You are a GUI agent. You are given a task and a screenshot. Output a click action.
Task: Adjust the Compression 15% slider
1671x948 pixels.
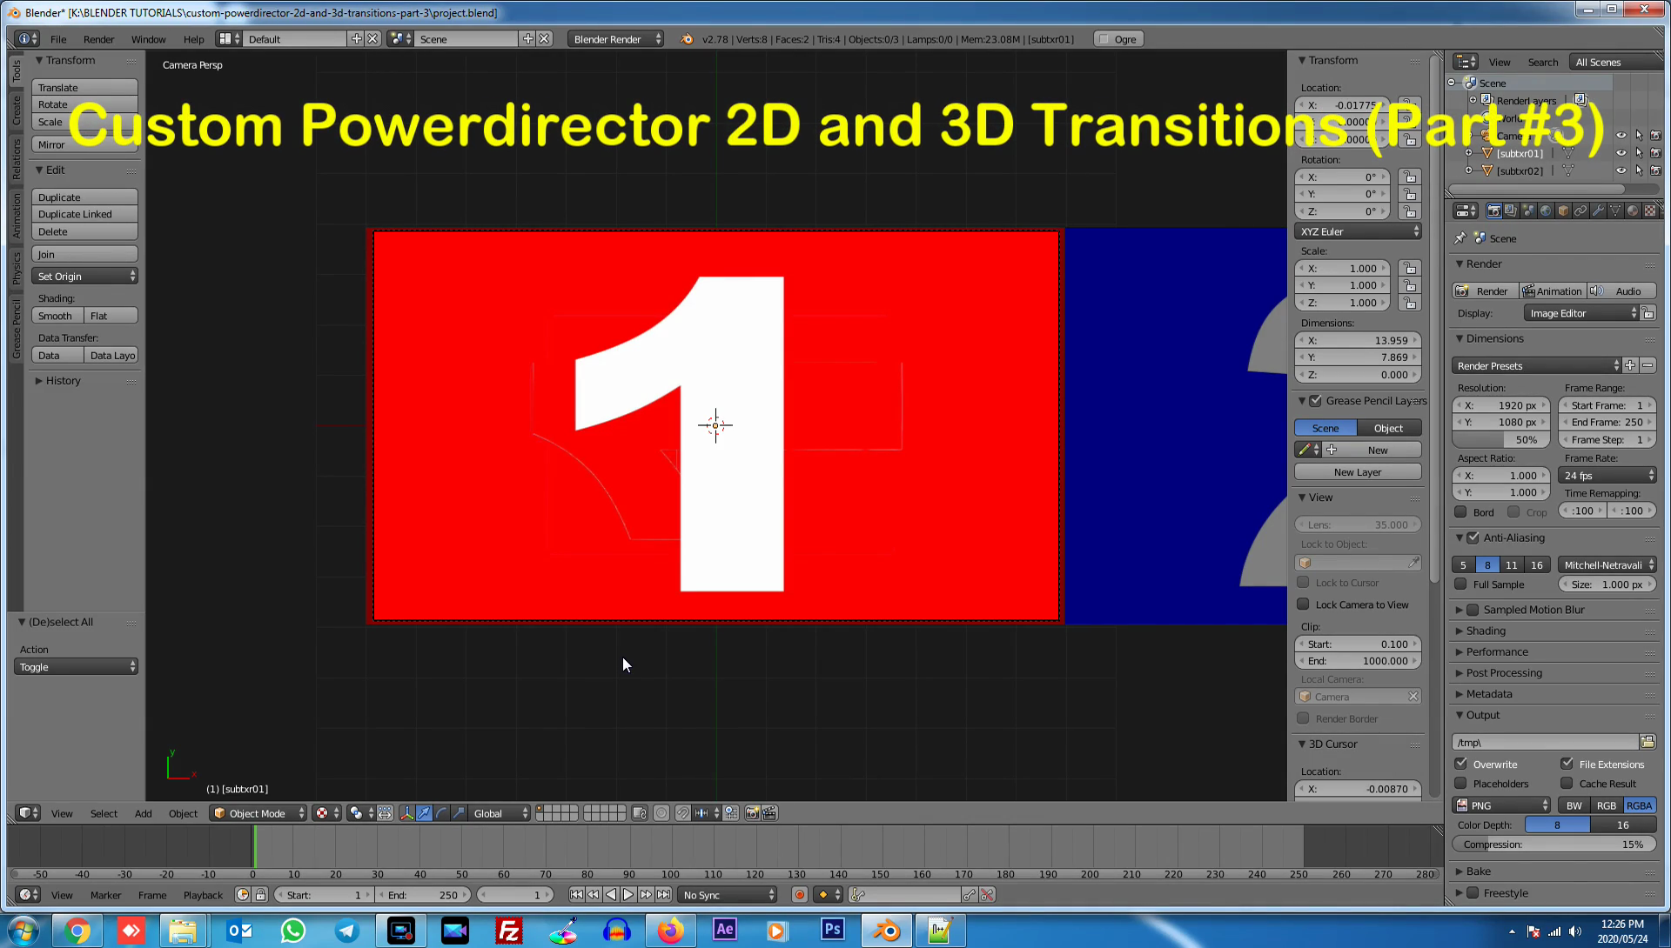[x=1554, y=845]
